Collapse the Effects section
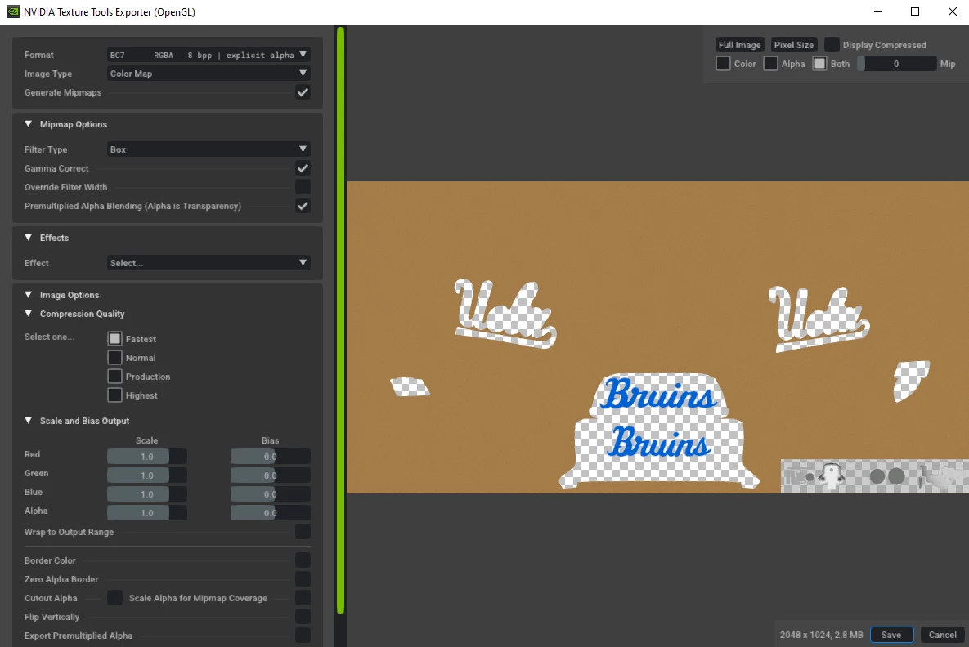 (x=29, y=238)
